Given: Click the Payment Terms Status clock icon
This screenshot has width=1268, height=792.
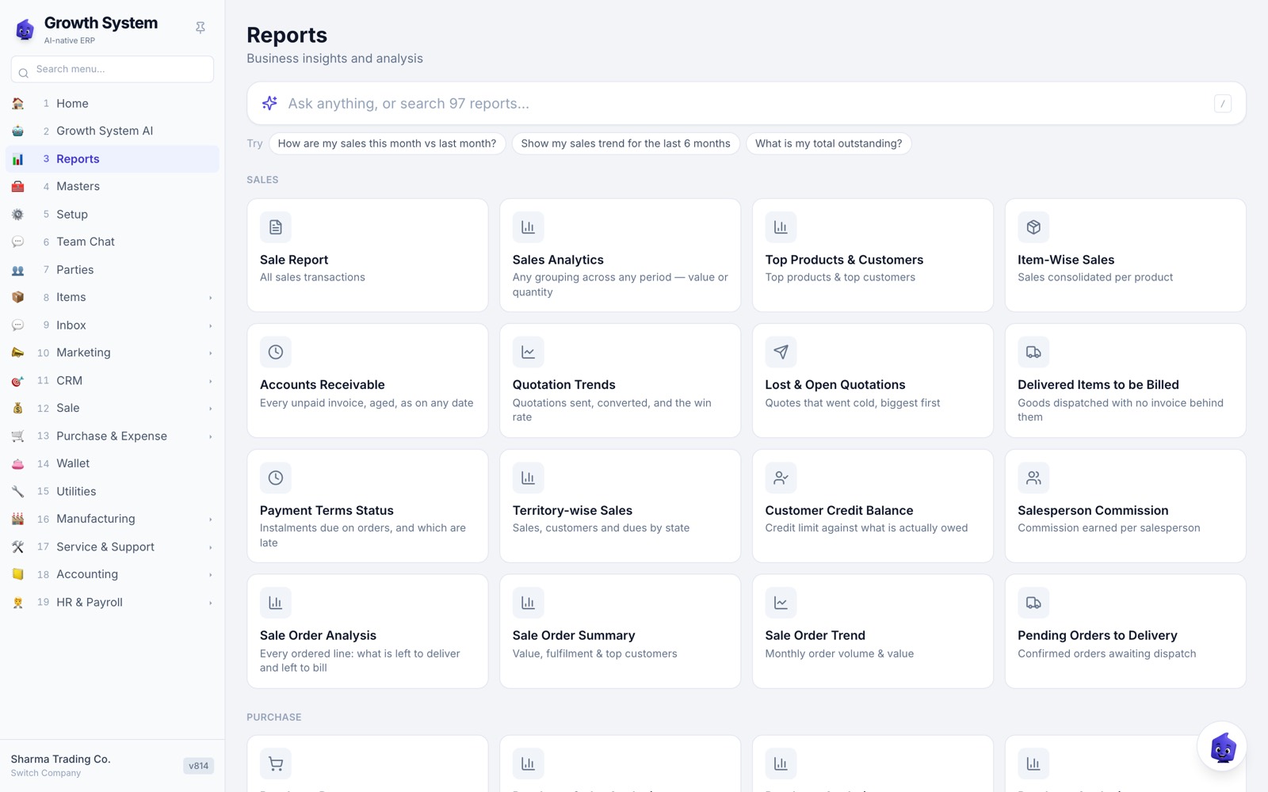Looking at the screenshot, I should [276, 478].
